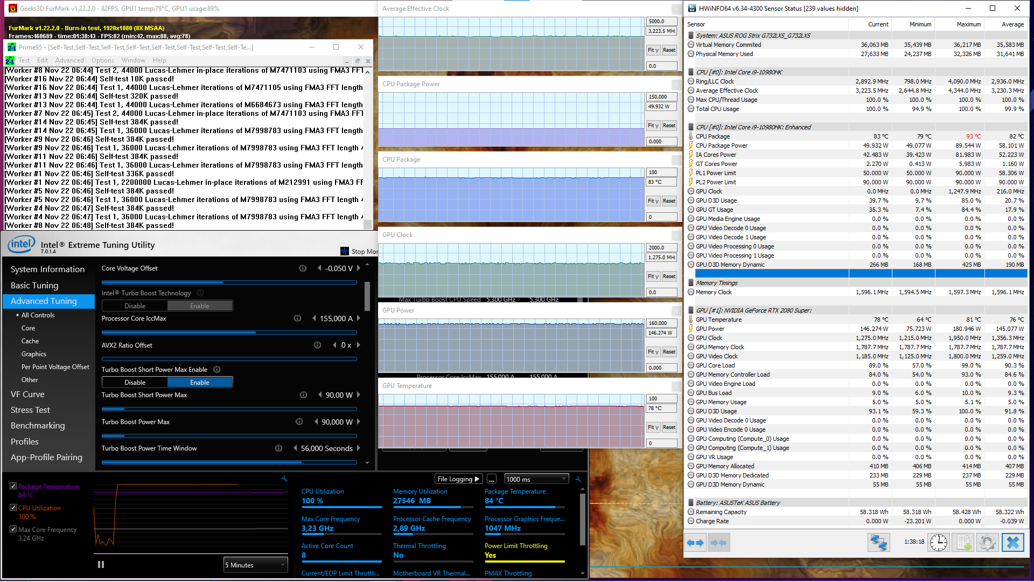1034x582 pixels.
Task: Increase Core Voltage Offset with right arrow
Action: tap(359, 268)
